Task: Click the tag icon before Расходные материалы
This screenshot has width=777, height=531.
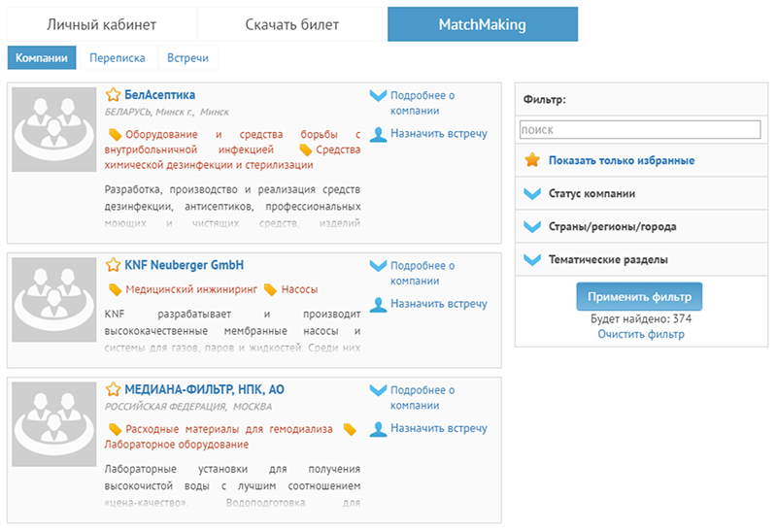Action: pyautogui.click(x=115, y=429)
